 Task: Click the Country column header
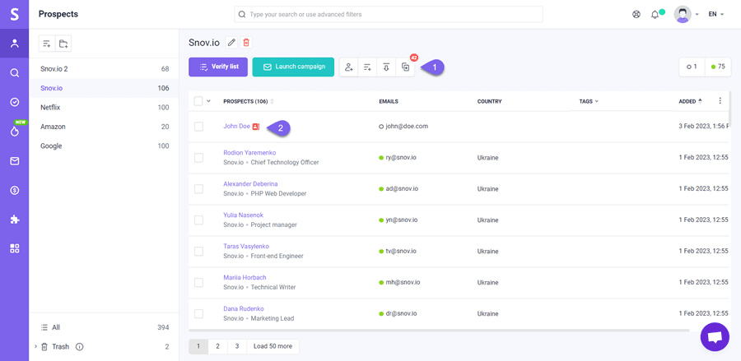pos(490,101)
